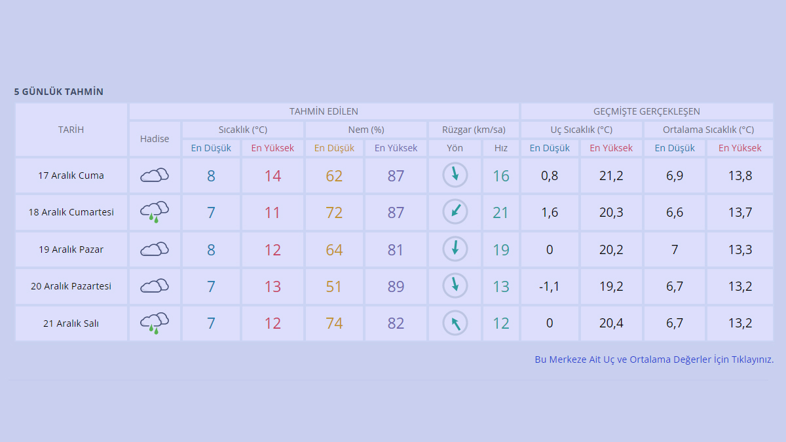Screen dimensions: 786x442
Task: Click the 5 GÜNLÜK TAHMİN heading
Action: tap(59, 92)
